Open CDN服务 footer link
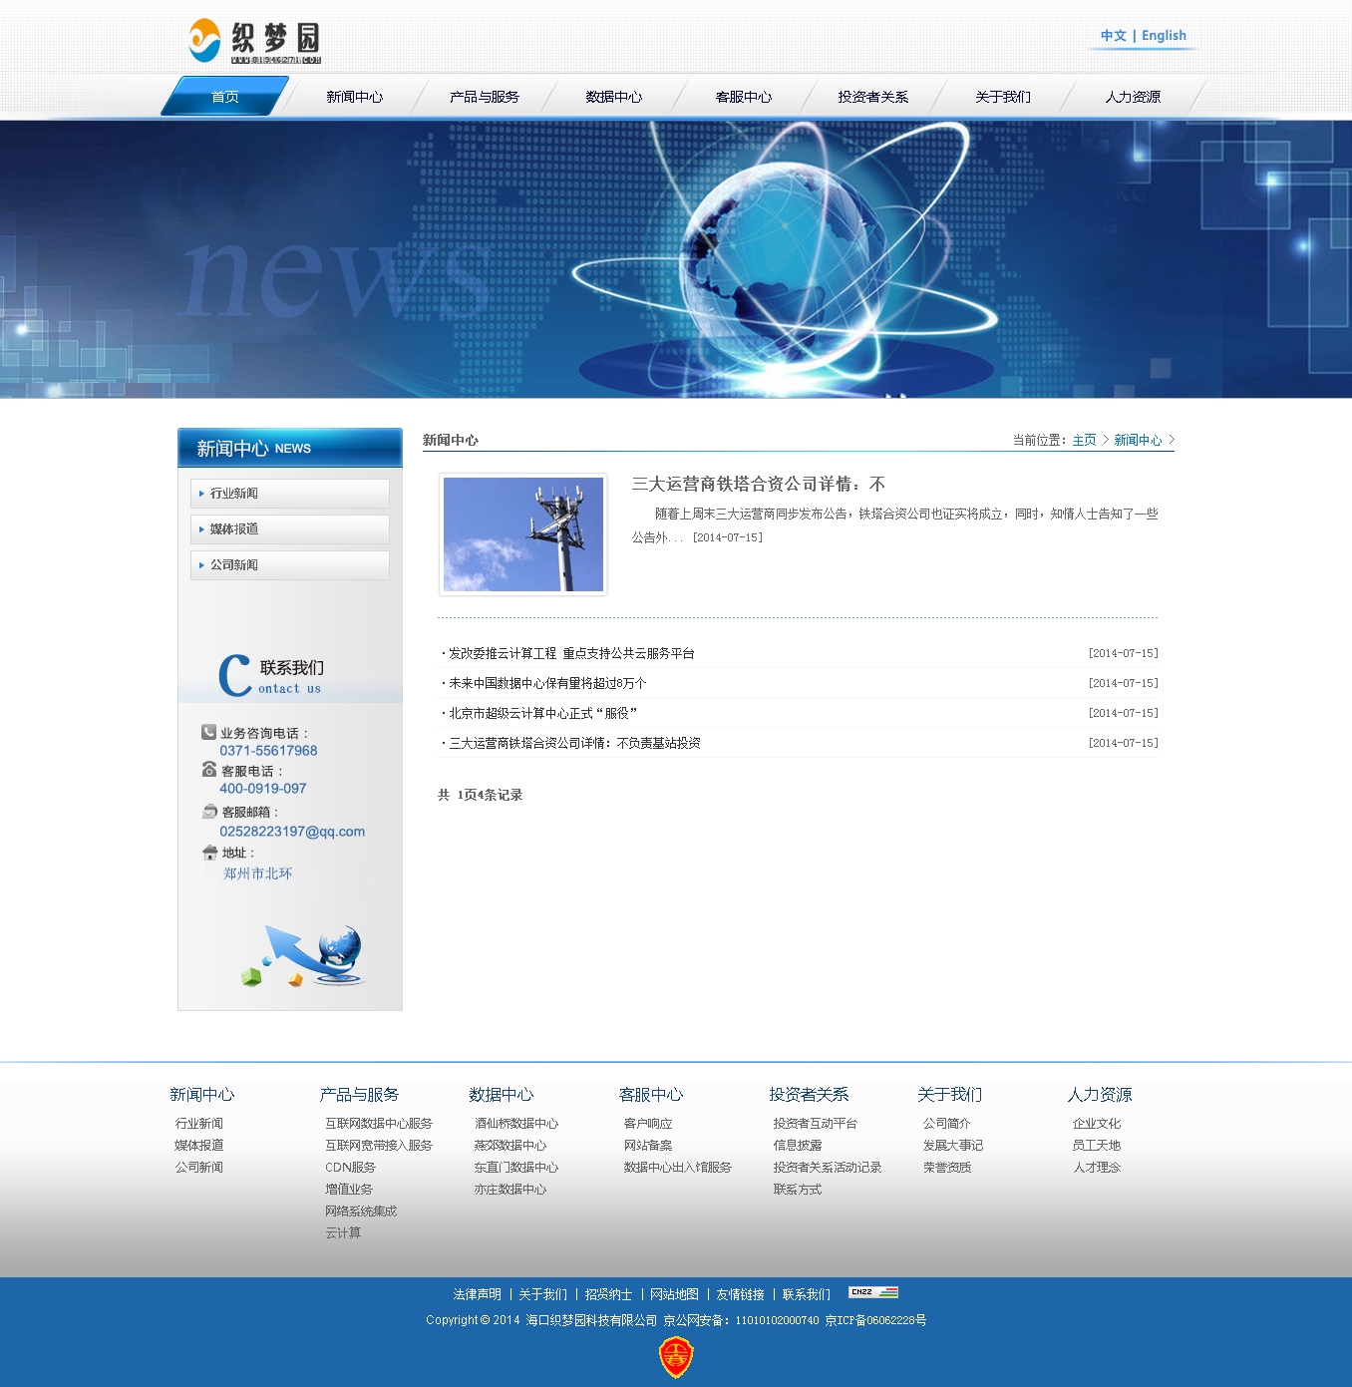1352x1387 pixels. click(x=350, y=1168)
